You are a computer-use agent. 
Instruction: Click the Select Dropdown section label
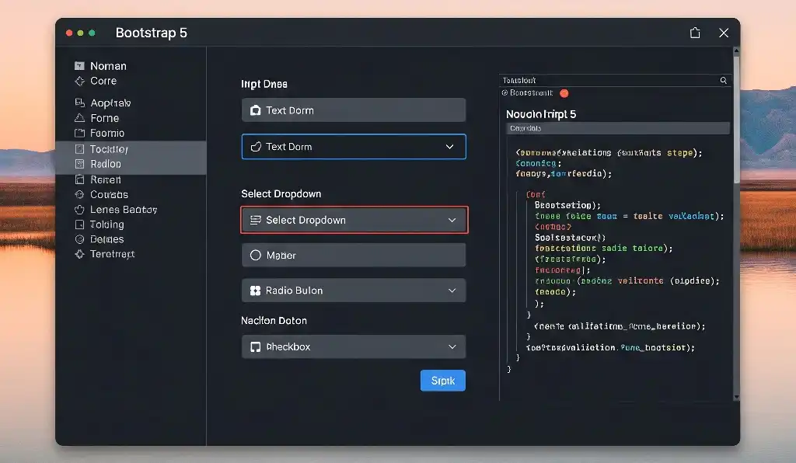[x=281, y=194]
